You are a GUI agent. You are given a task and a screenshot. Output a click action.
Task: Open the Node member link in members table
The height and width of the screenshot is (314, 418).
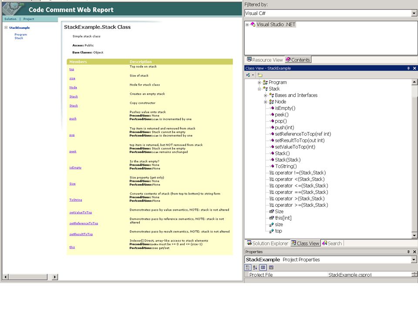[73, 87]
